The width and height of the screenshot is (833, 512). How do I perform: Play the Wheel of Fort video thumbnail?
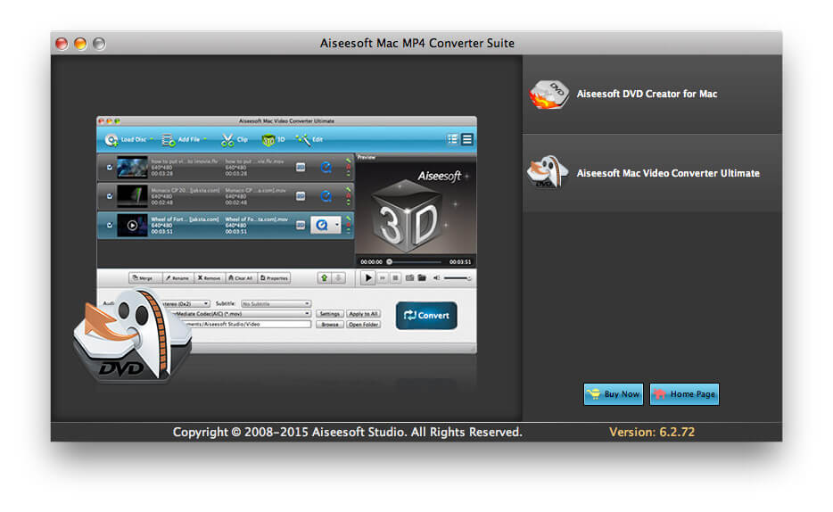(132, 225)
